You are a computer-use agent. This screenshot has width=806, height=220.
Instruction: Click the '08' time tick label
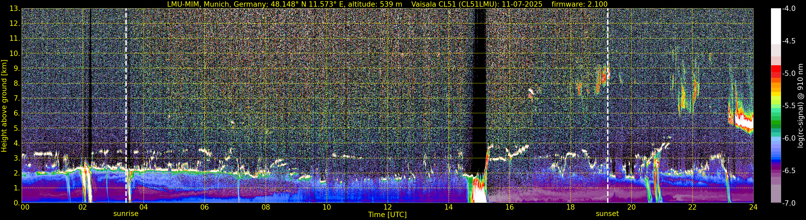coord(266,207)
